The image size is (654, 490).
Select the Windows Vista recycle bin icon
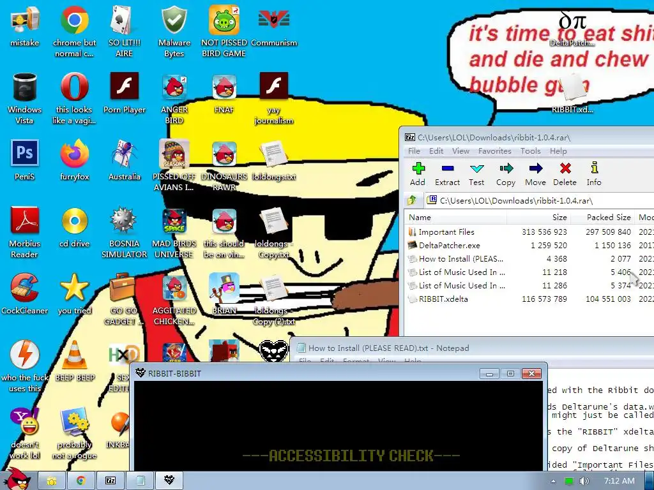(24, 99)
